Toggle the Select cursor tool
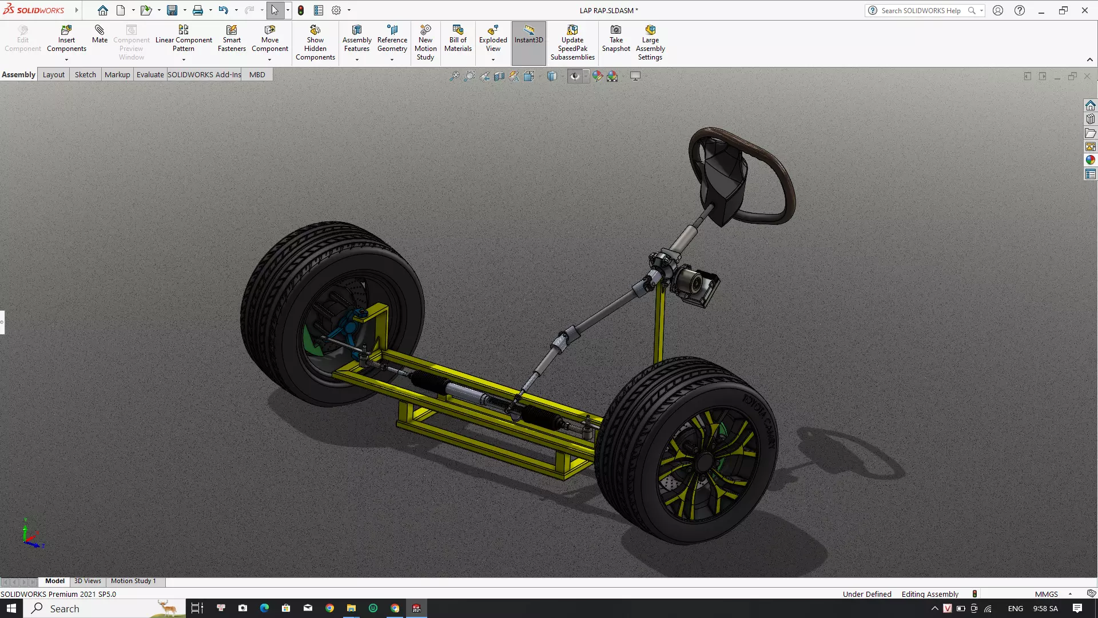 click(275, 10)
